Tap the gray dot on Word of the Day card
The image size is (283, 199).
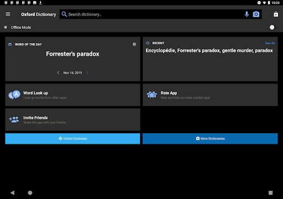134,44
